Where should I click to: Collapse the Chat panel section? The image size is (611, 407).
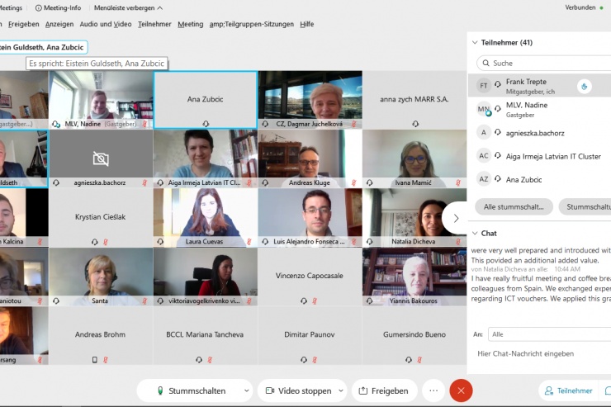(475, 234)
